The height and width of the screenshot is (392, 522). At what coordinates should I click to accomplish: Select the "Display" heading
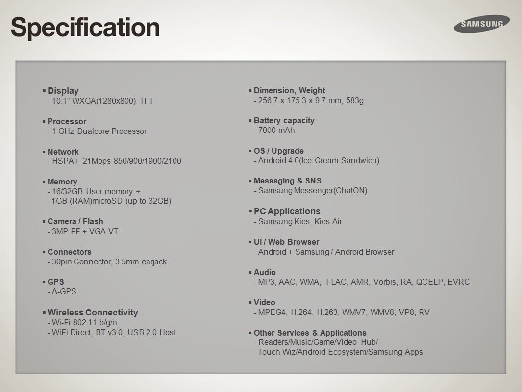coord(63,91)
